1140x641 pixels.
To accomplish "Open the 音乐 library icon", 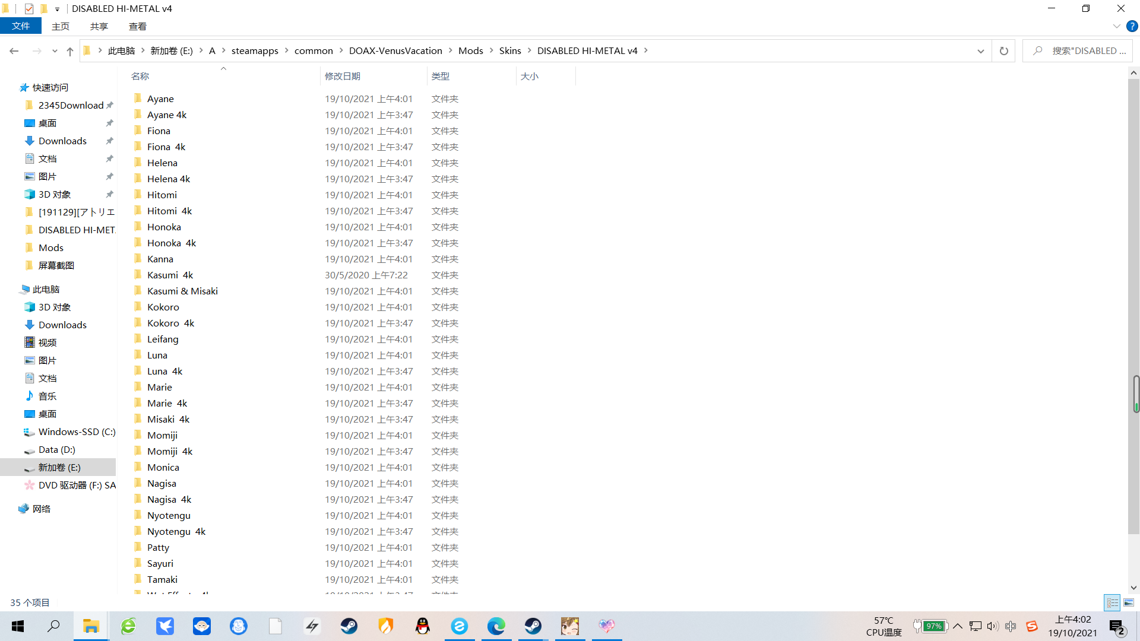I will point(30,396).
